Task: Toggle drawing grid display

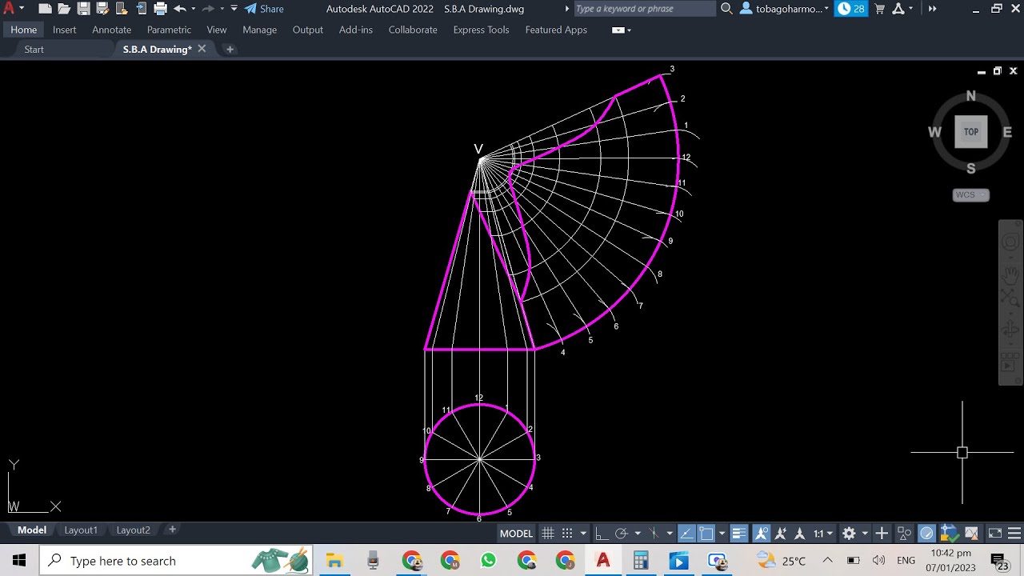Action: pyautogui.click(x=548, y=534)
